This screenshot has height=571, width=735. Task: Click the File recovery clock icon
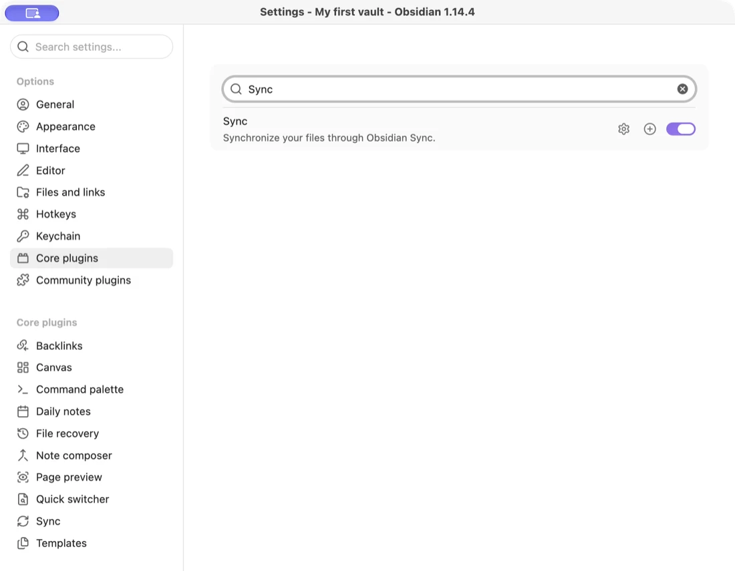point(23,433)
